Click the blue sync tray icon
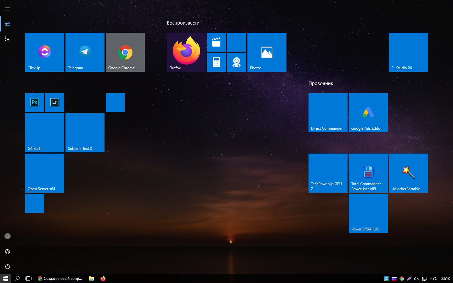The height and width of the screenshot is (283, 453). 387,279
